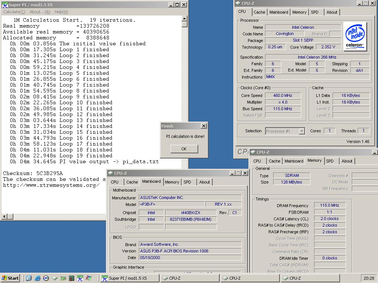Launch Windows Media Player from quick launch
378x283 pixels.
pyautogui.click(x=46, y=278)
